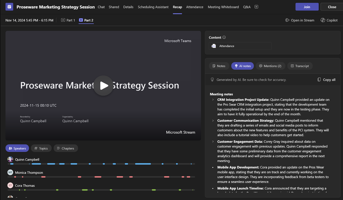Open the Copilot panel

pyautogui.click(x=329, y=20)
